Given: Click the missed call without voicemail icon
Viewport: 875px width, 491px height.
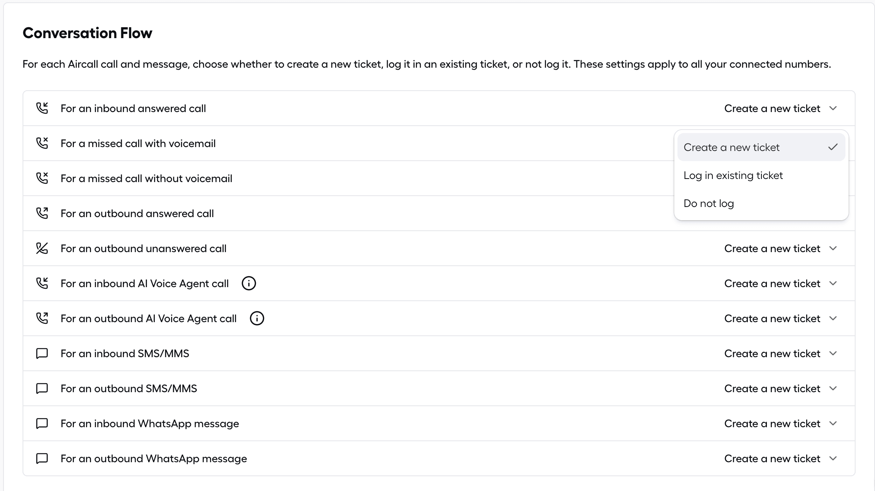Looking at the screenshot, I should click(x=42, y=178).
